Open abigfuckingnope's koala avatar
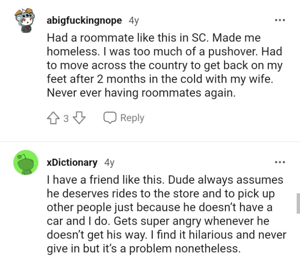Image resolution: width=300 pixels, height=262 pixels. [x=24, y=21]
